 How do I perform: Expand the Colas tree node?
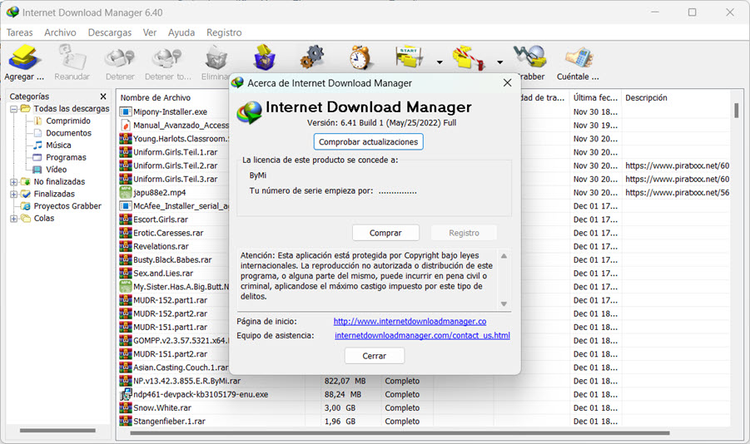[14, 219]
